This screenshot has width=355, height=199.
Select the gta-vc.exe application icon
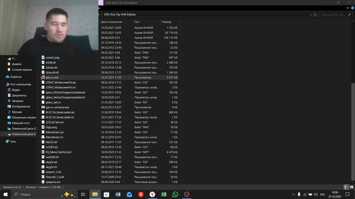tap(43, 77)
